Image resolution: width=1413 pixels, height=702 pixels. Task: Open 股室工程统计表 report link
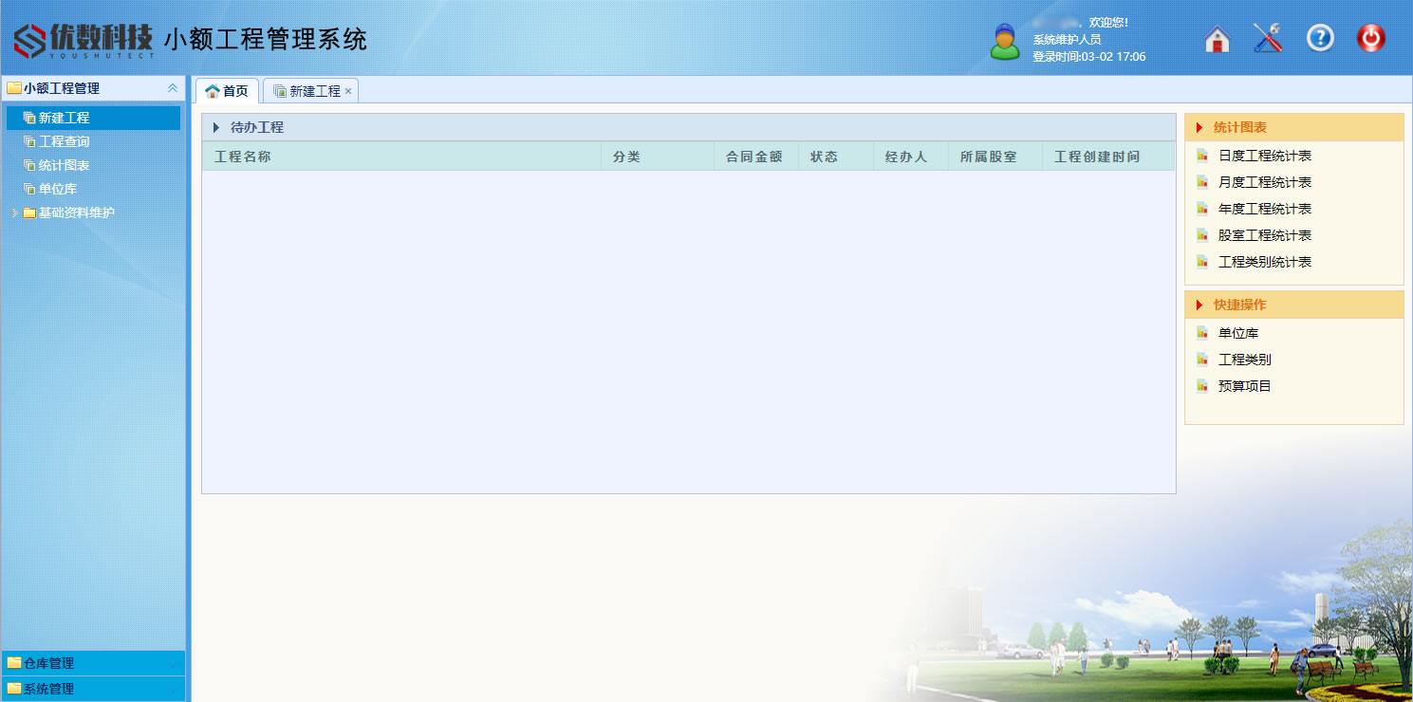(1264, 235)
